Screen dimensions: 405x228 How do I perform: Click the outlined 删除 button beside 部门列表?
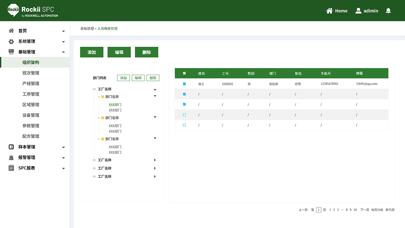[x=153, y=78]
